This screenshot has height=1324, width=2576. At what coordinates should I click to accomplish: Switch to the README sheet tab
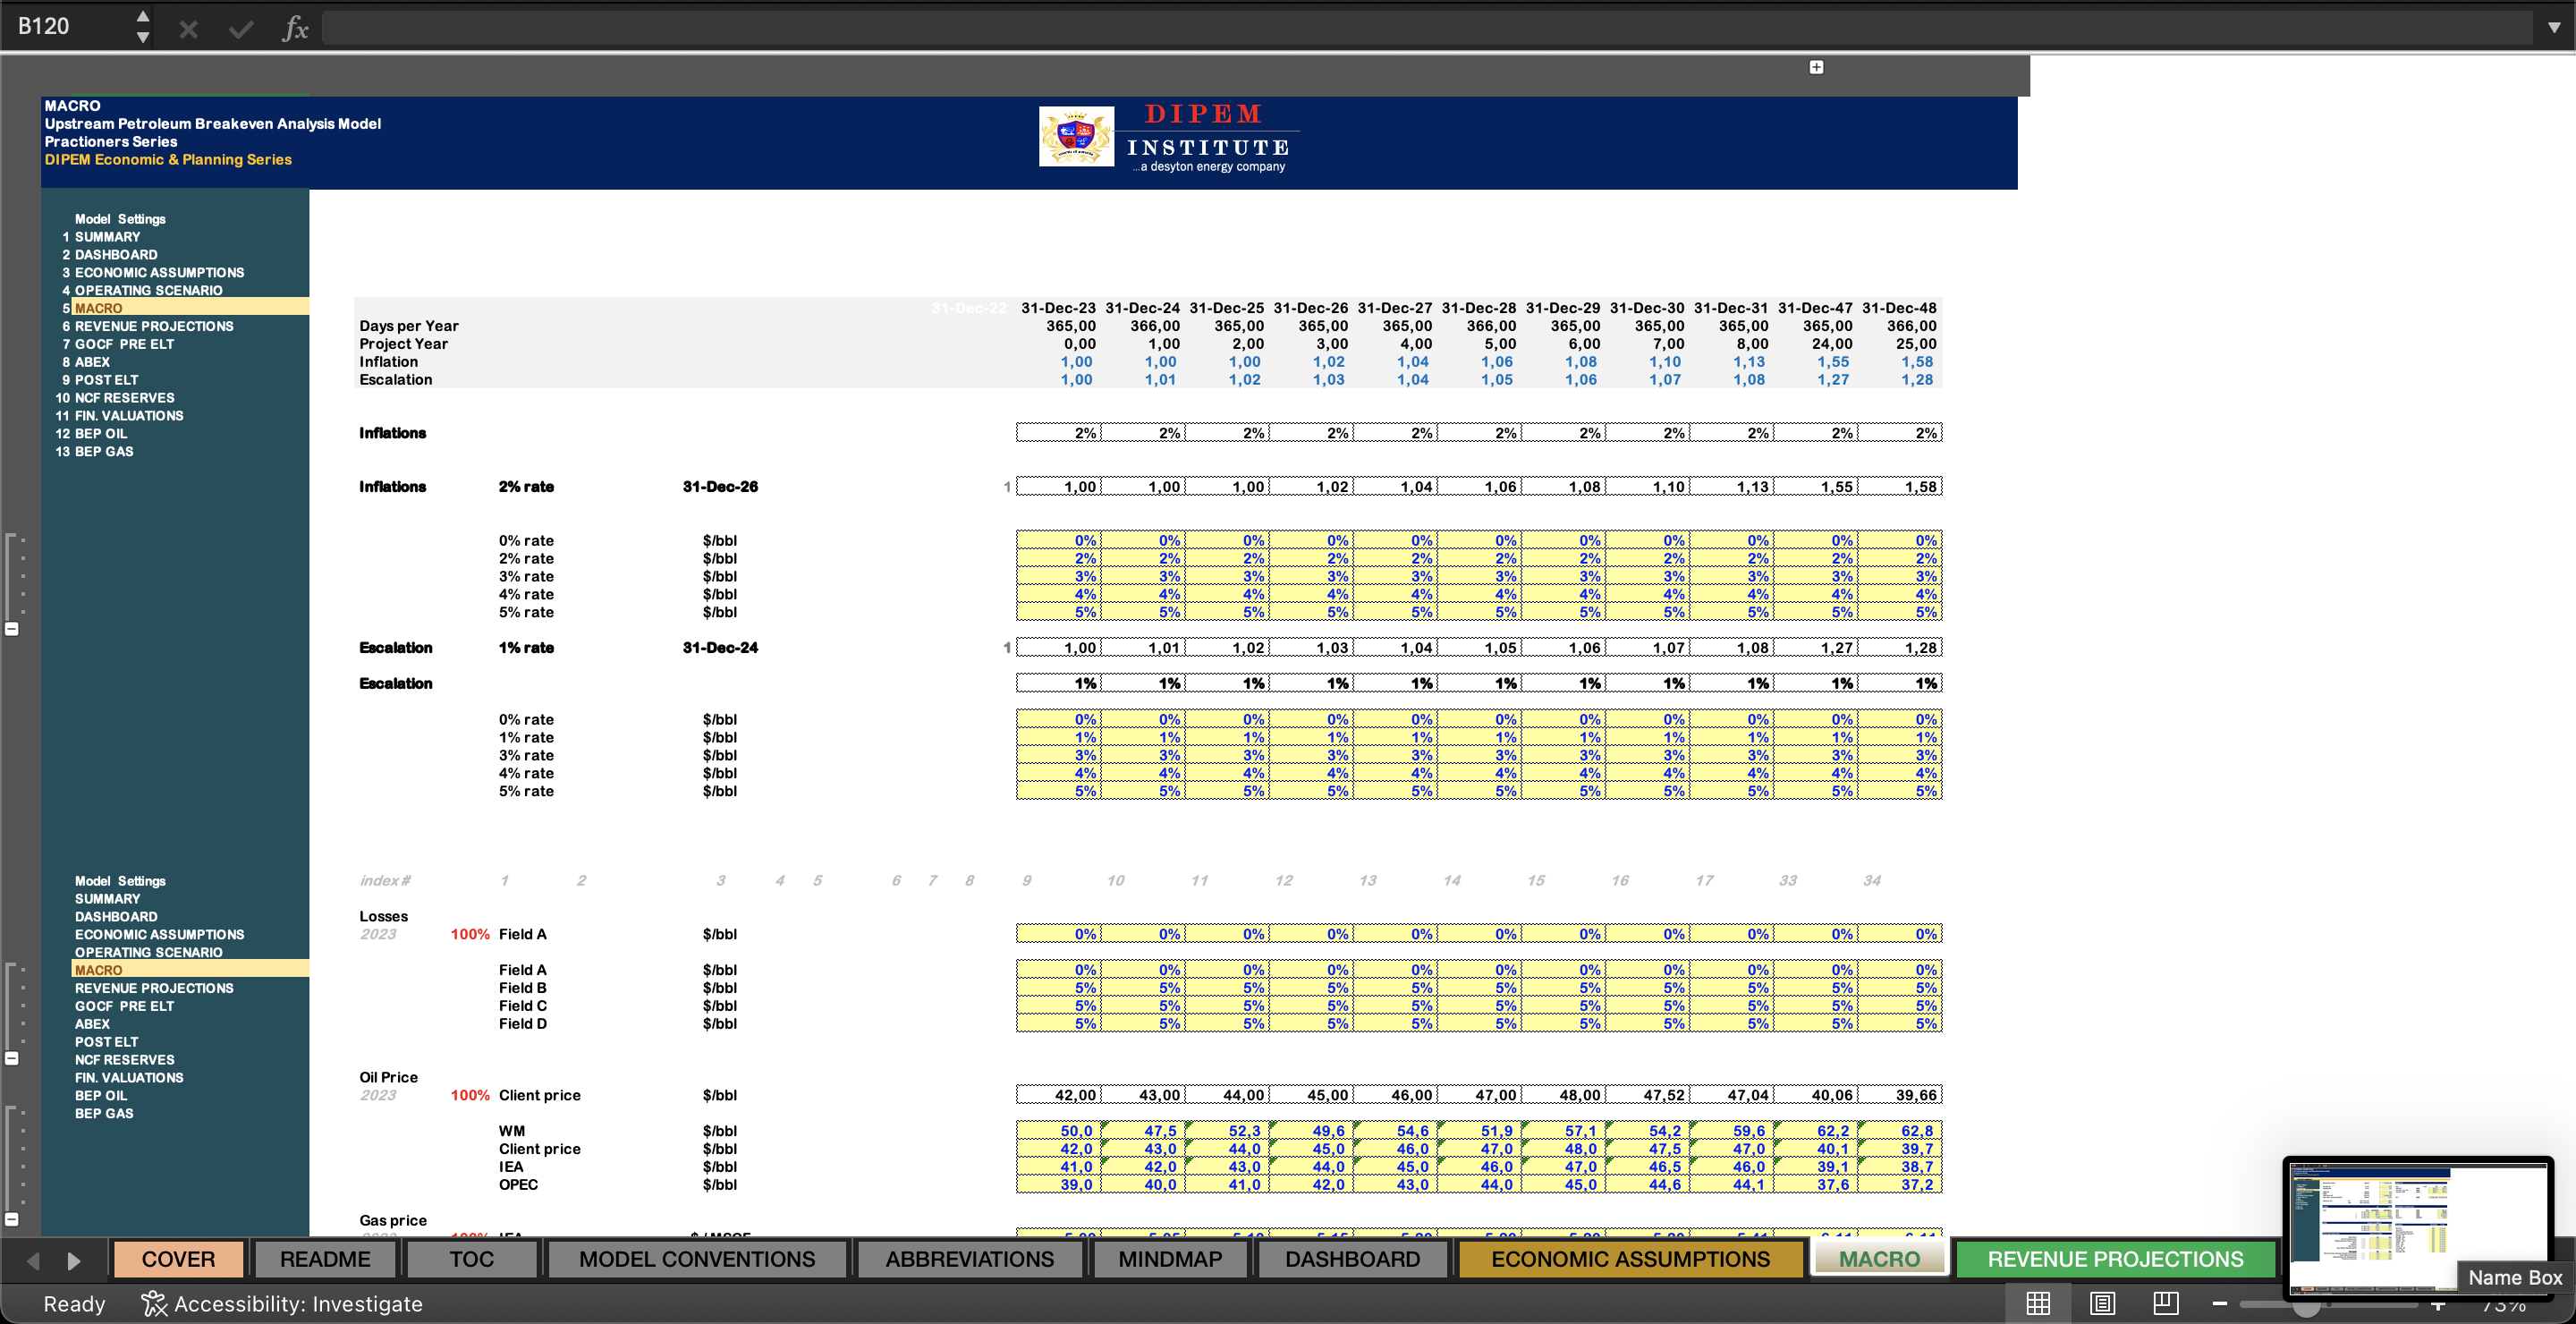pos(325,1259)
